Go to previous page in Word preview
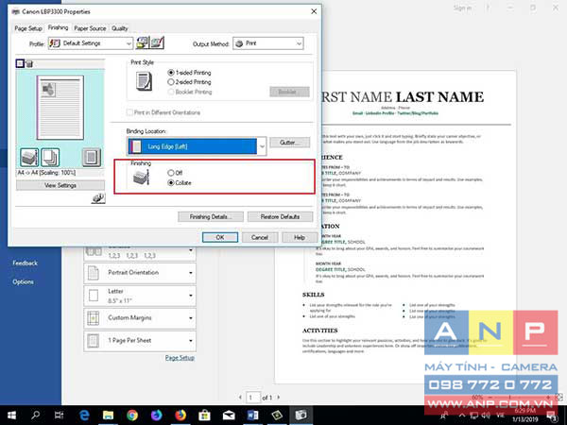The image size is (567, 425). pyautogui.click(x=240, y=398)
